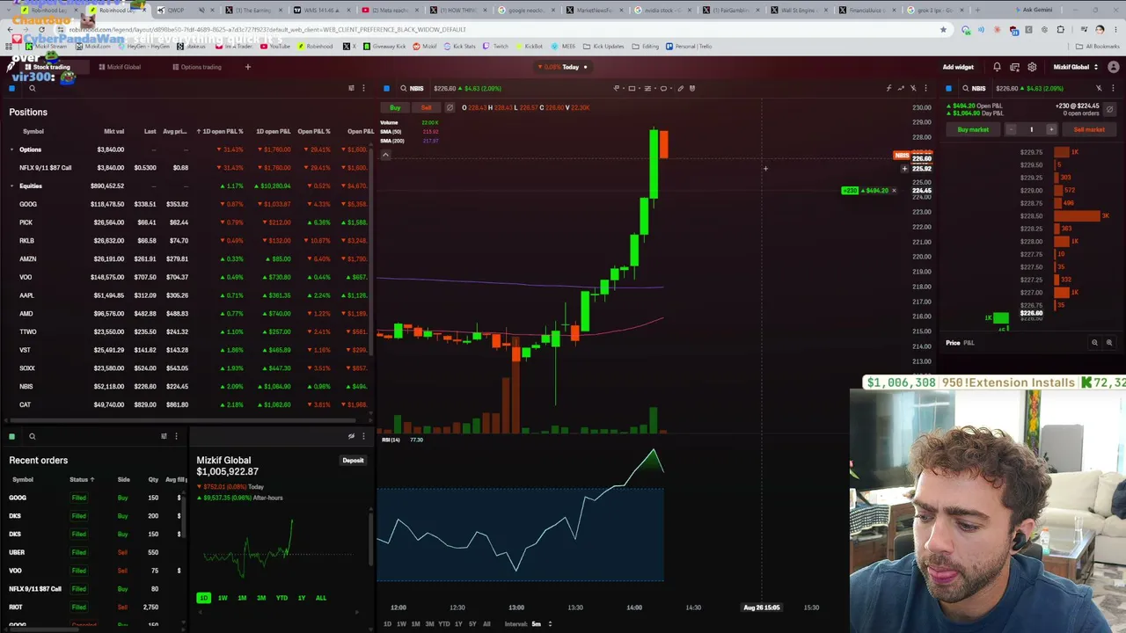Click the chart widget NBIS symbol search
Screen dimensions: 1126x633
[412, 88]
